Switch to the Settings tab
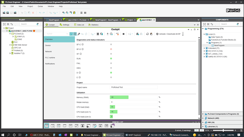This screenshot has height=137, width=244. click(64, 25)
